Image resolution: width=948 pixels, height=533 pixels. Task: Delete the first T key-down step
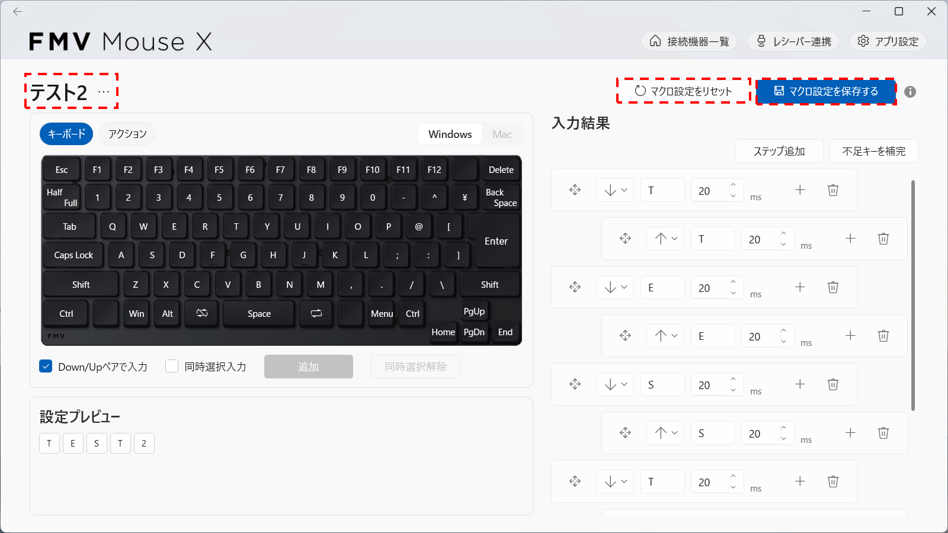[833, 190]
